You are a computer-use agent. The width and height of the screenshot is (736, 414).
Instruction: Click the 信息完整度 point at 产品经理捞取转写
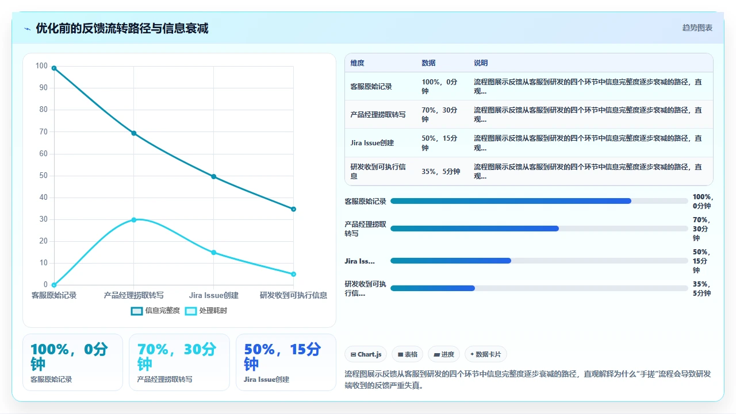click(134, 133)
